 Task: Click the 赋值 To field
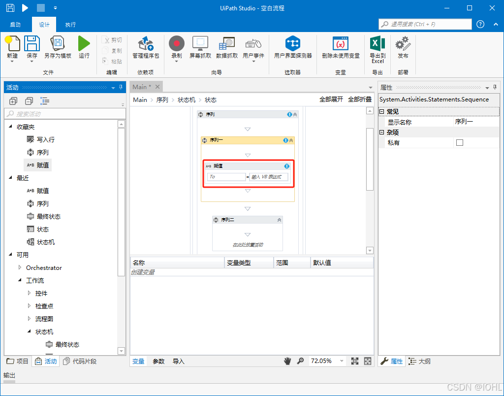tap(226, 177)
